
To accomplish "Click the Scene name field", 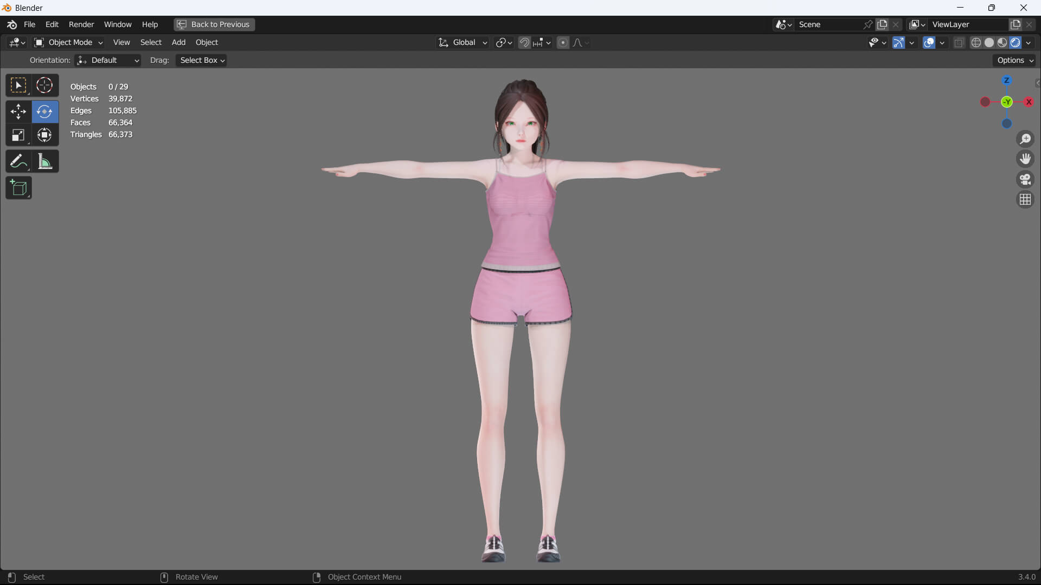I will click(828, 24).
